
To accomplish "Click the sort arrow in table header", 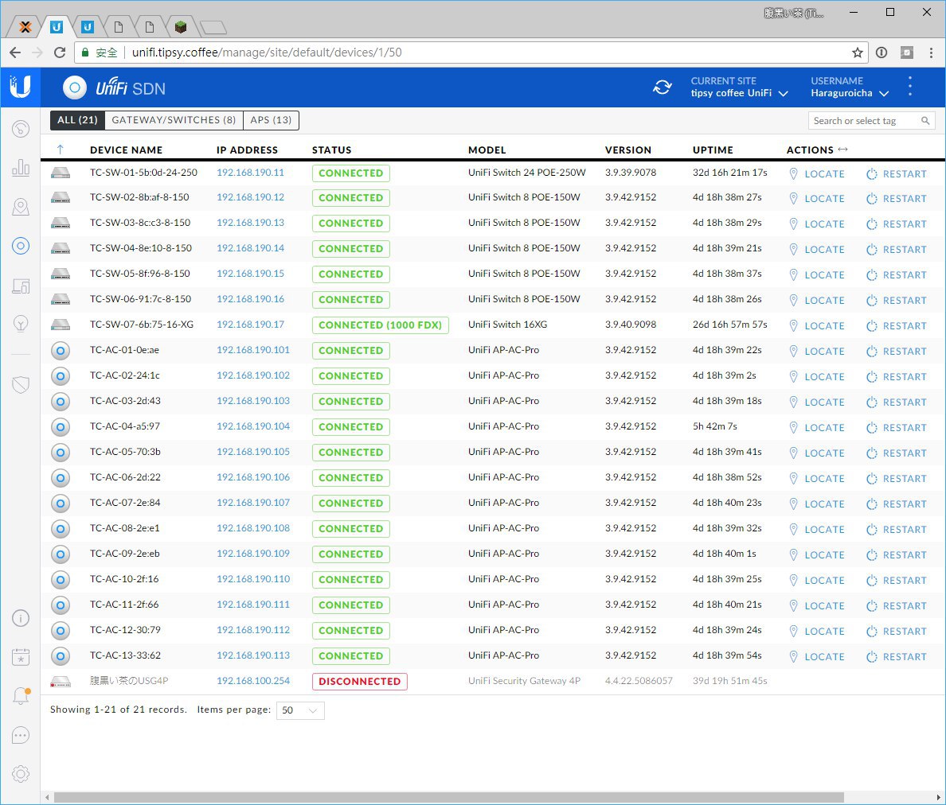I will click(60, 150).
